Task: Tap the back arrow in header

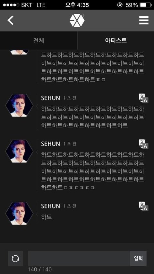Action: 11,20
